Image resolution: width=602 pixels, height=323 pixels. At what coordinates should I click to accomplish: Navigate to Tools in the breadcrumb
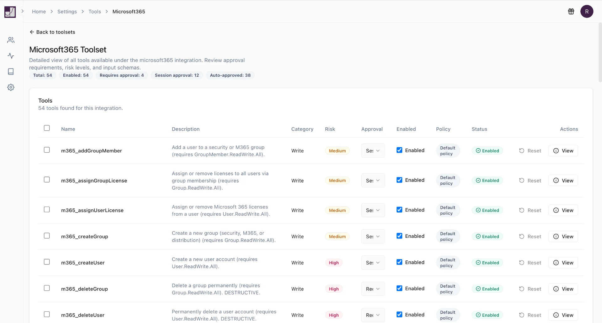point(94,12)
